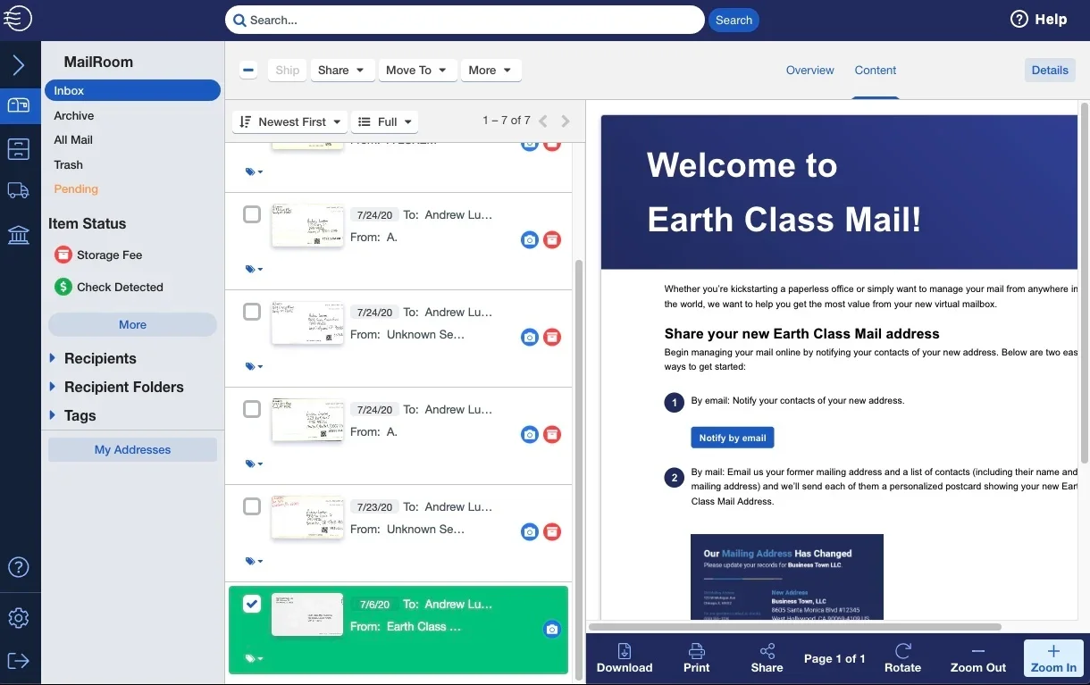Open the bank building sidebar icon
Image resolution: width=1090 pixels, height=685 pixels.
tap(19, 235)
